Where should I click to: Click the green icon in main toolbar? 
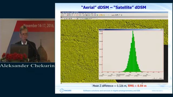click(x=97, y=15)
